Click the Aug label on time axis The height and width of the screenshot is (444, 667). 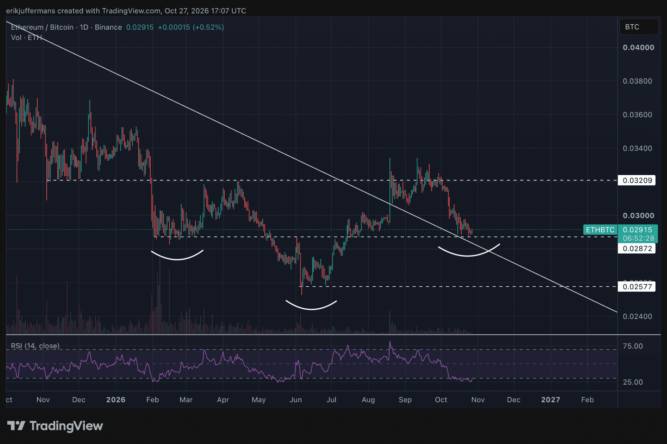[x=368, y=400]
